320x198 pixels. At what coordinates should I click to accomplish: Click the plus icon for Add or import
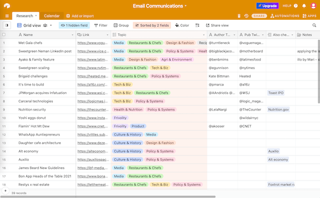click(x=68, y=16)
